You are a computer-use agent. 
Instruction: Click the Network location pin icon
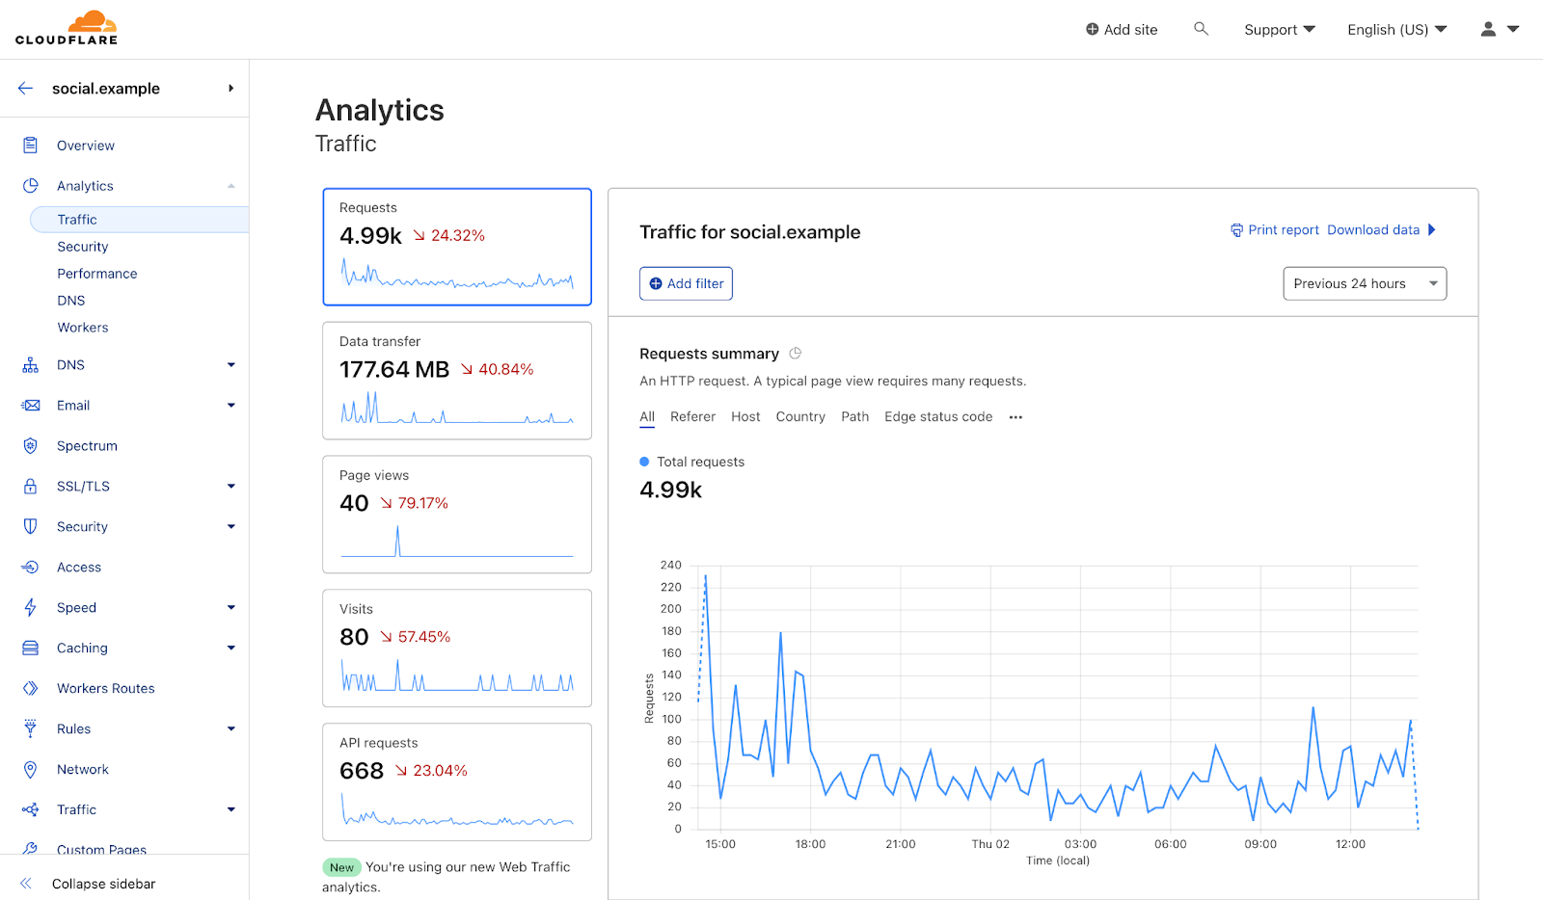click(x=31, y=770)
